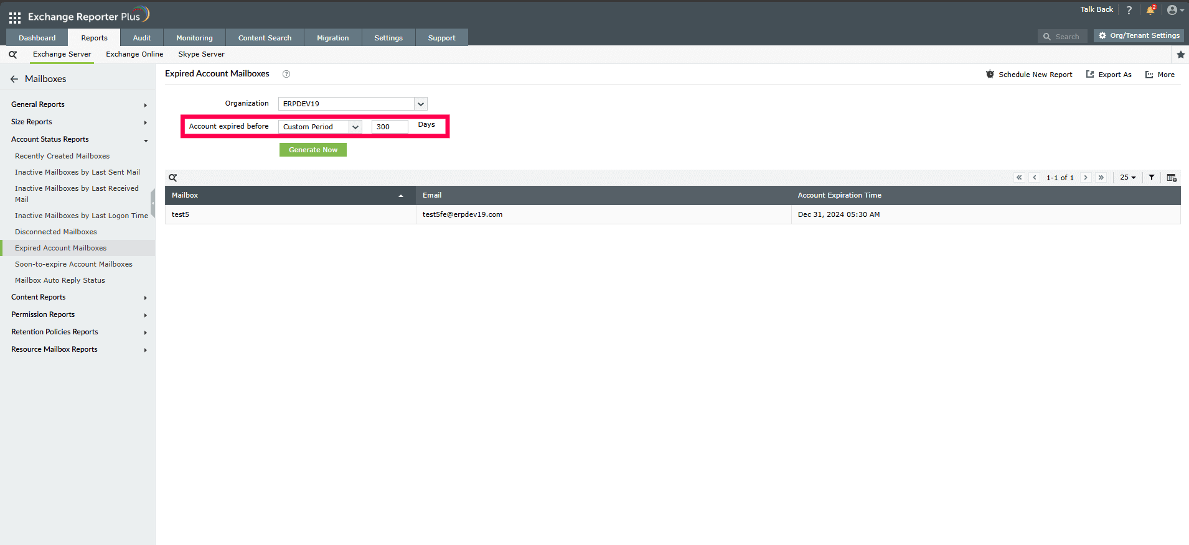Switch to the Dashboard tab
The height and width of the screenshot is (545, 1189).
click(37, 38)
